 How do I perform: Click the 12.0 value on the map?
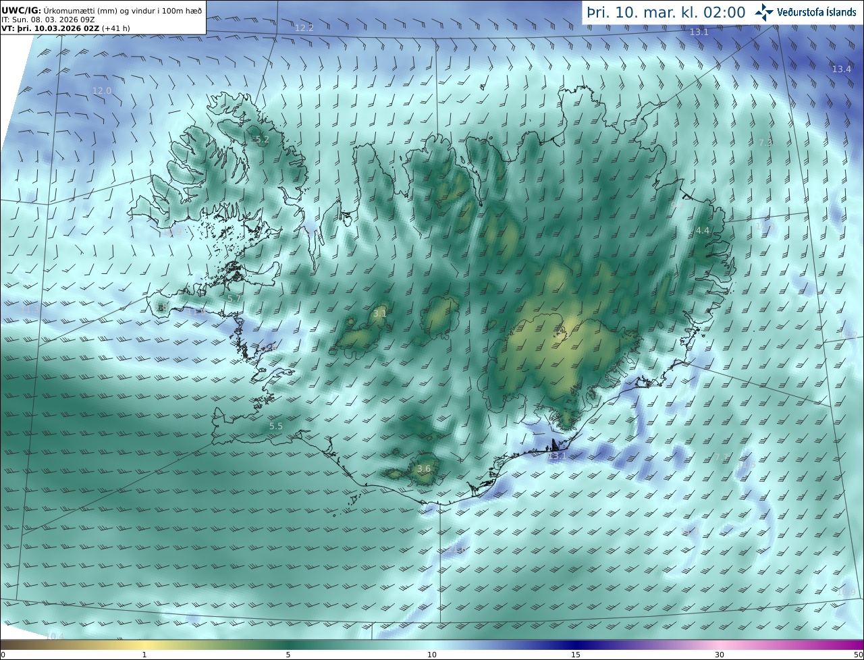click(x=102, y=90)
